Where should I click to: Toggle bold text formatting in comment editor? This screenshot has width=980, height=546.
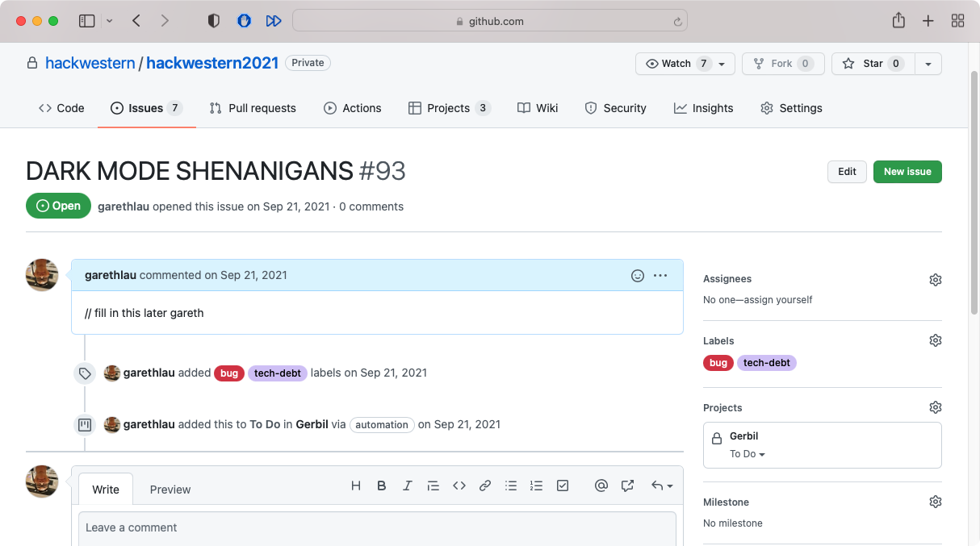click(x=382, y=486)
